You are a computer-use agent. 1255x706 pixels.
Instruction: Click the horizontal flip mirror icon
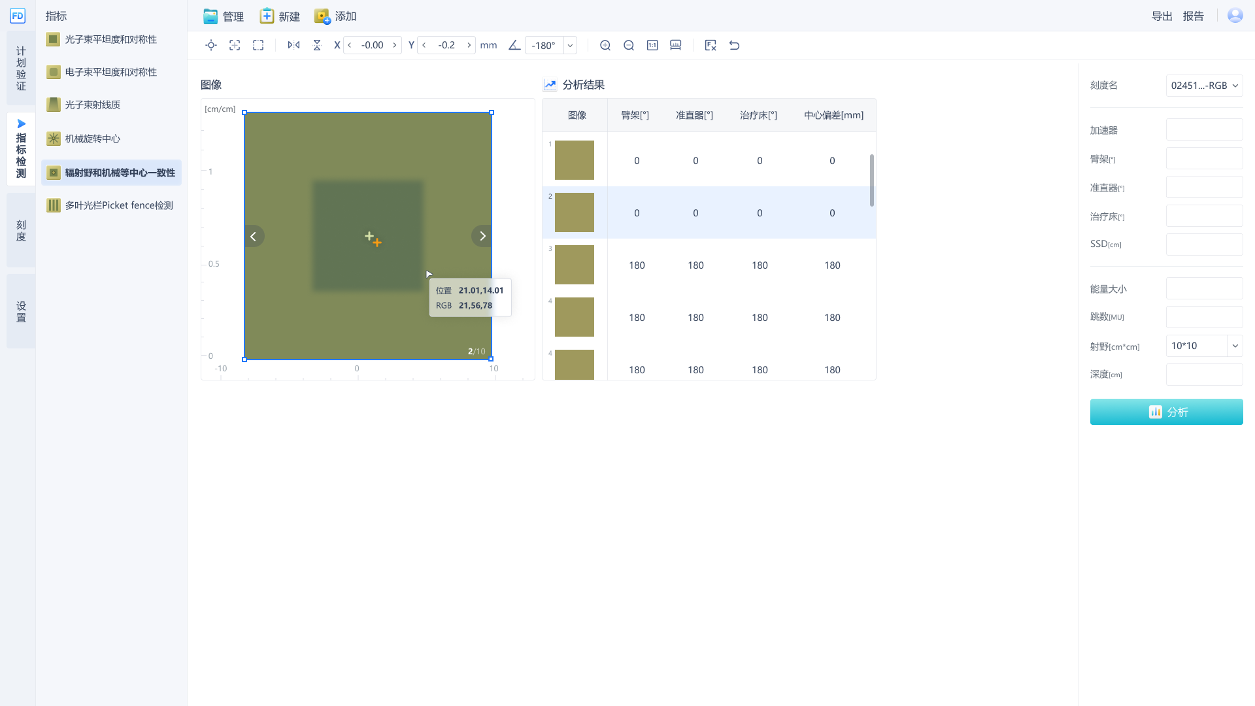coord(293,45)
